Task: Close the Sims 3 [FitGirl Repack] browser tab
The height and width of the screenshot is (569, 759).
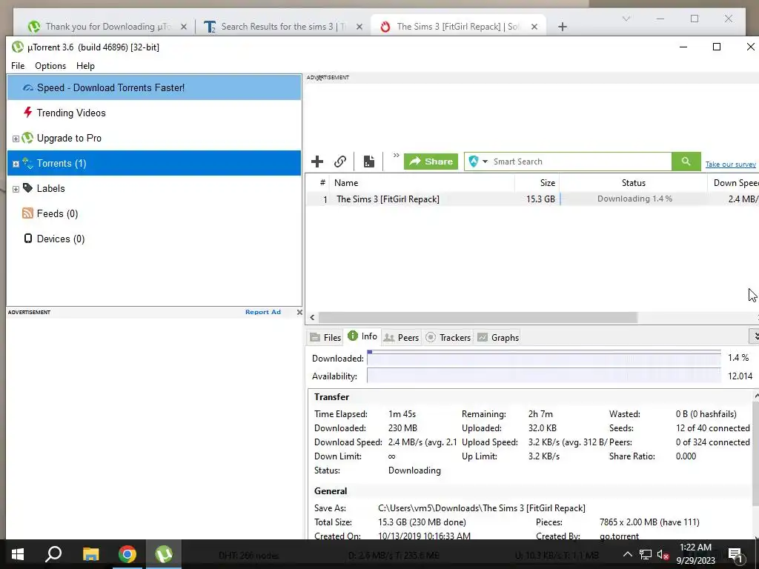Action: [x=534, y=27]
